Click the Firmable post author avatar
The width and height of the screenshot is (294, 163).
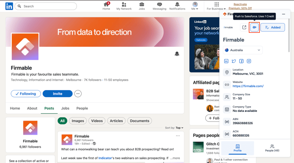click(67, 140)
